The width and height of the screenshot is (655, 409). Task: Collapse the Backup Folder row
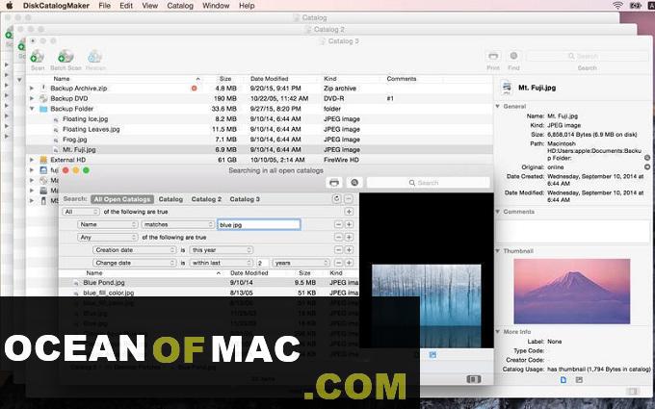32,109
